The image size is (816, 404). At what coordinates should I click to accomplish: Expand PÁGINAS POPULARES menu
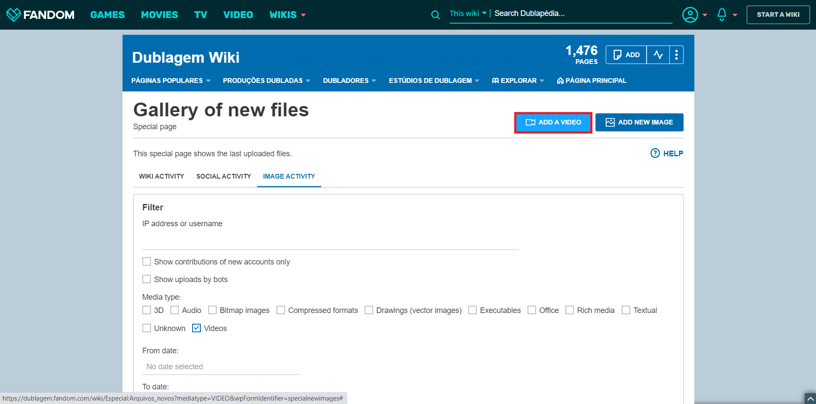[171, 80]
